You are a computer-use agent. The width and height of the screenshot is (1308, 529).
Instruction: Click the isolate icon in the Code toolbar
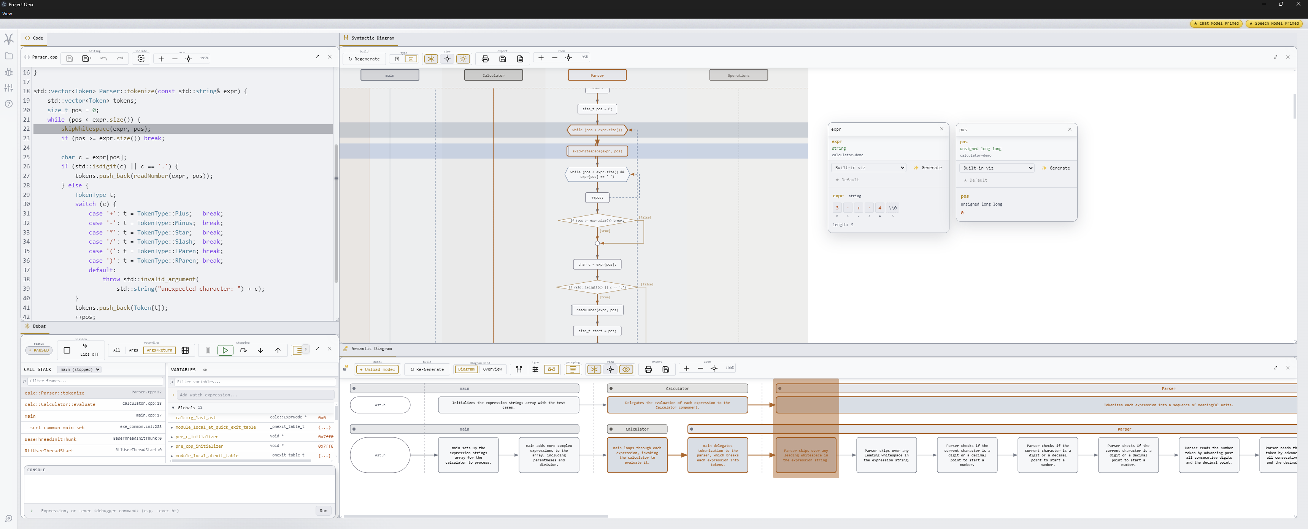tap(141, 59)
